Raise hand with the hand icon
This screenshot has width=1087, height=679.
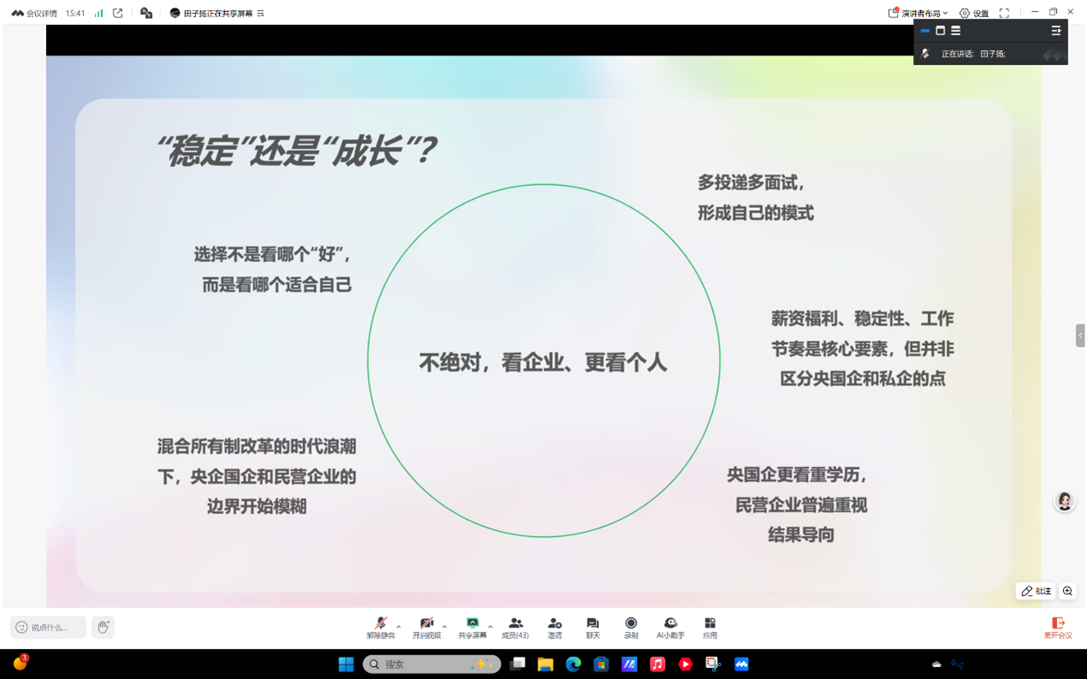tap(103, 628)
